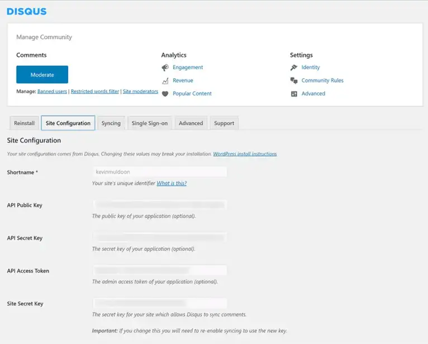Click the Moderate button
This screenshot has height=344, width=428.
click(42, 74)
